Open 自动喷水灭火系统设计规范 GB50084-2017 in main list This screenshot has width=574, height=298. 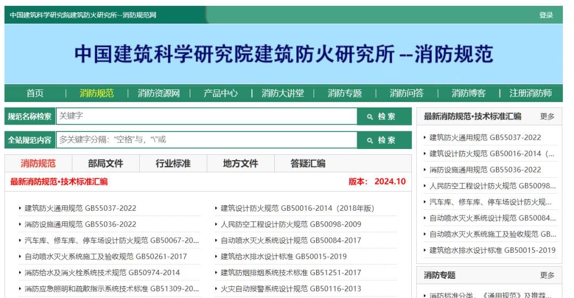click(x=291, y=241)
